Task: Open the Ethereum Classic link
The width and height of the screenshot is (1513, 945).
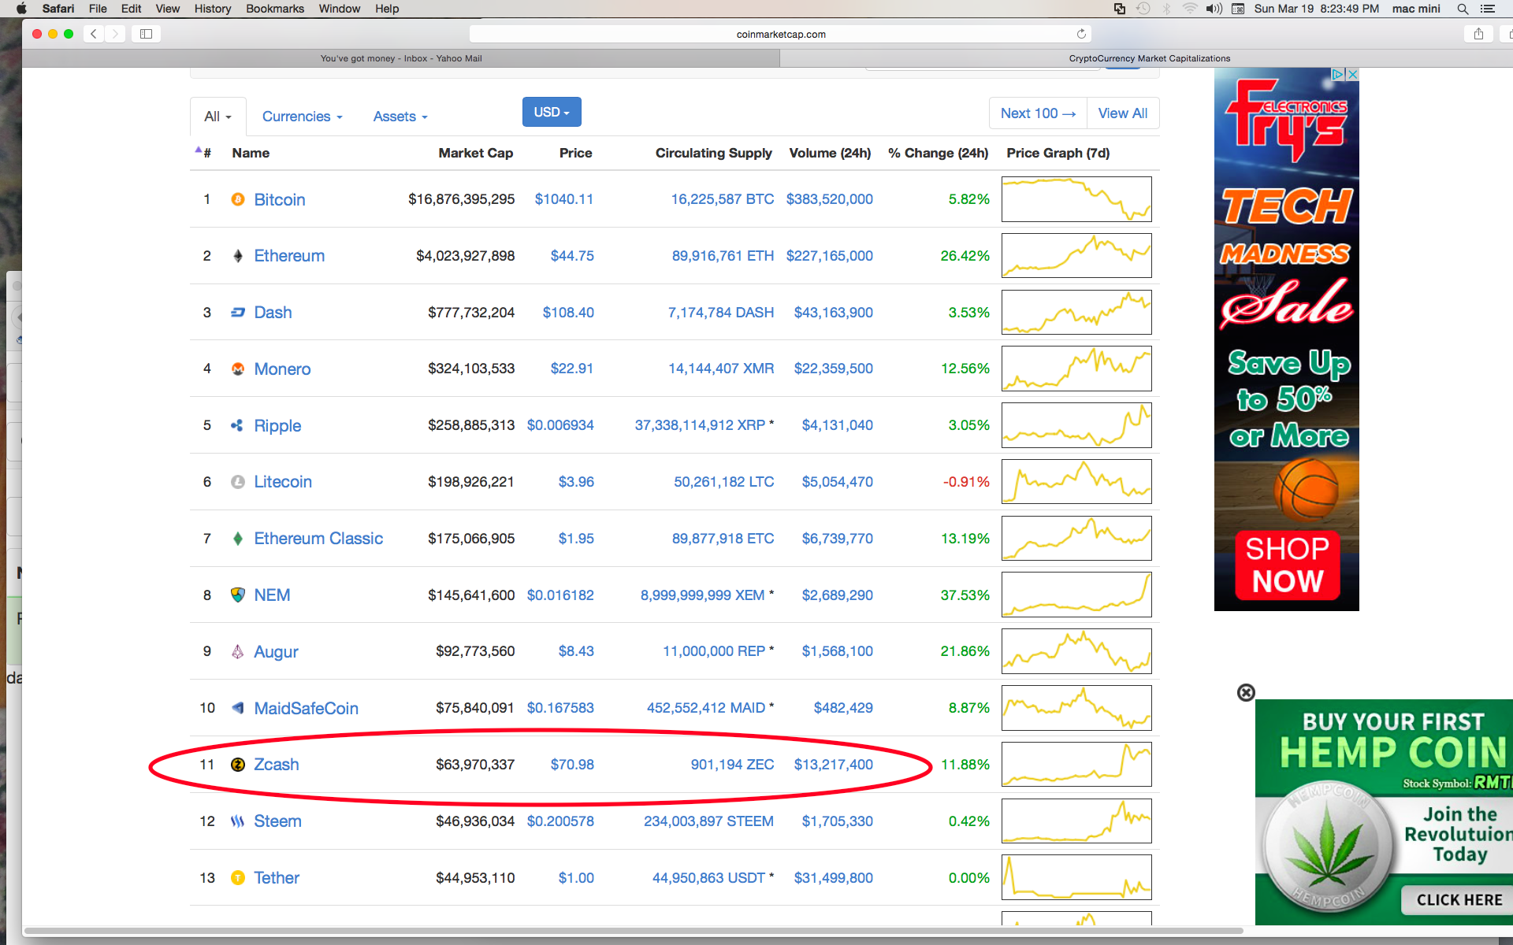Action: [x=318, y=539]
